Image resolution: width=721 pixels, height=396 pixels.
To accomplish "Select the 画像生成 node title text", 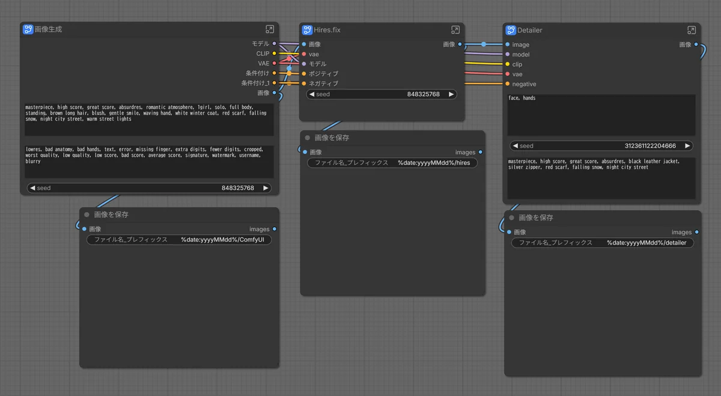I will 48,29.
